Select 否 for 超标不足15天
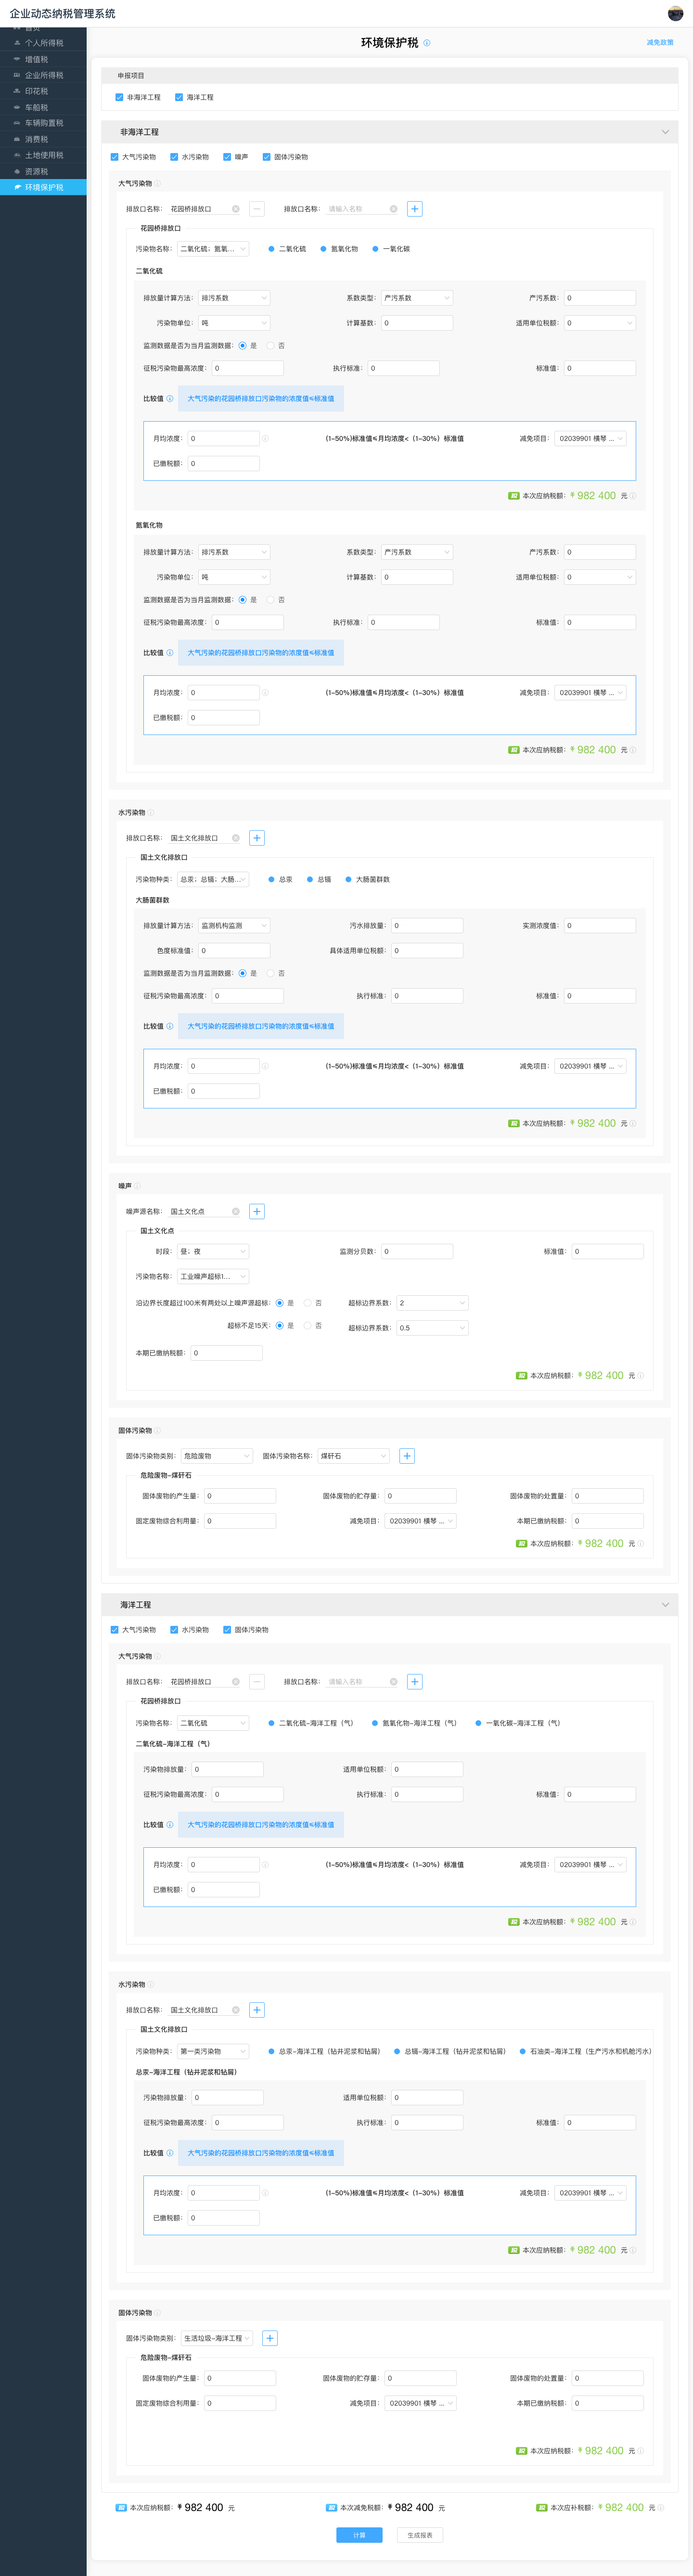 coord(307,1326)
